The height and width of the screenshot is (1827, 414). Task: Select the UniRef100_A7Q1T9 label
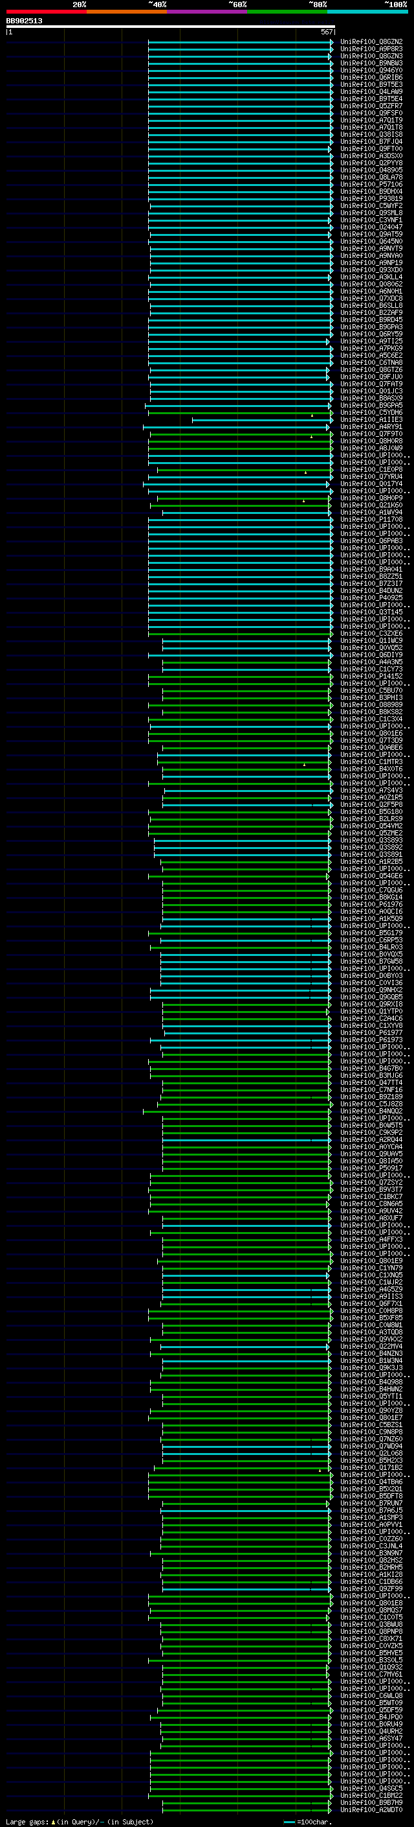pyautogui.click(x=371, y=120)
